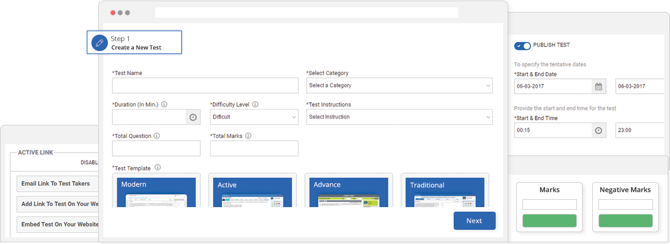Click input box in Marks card

(x=550, y=205)
